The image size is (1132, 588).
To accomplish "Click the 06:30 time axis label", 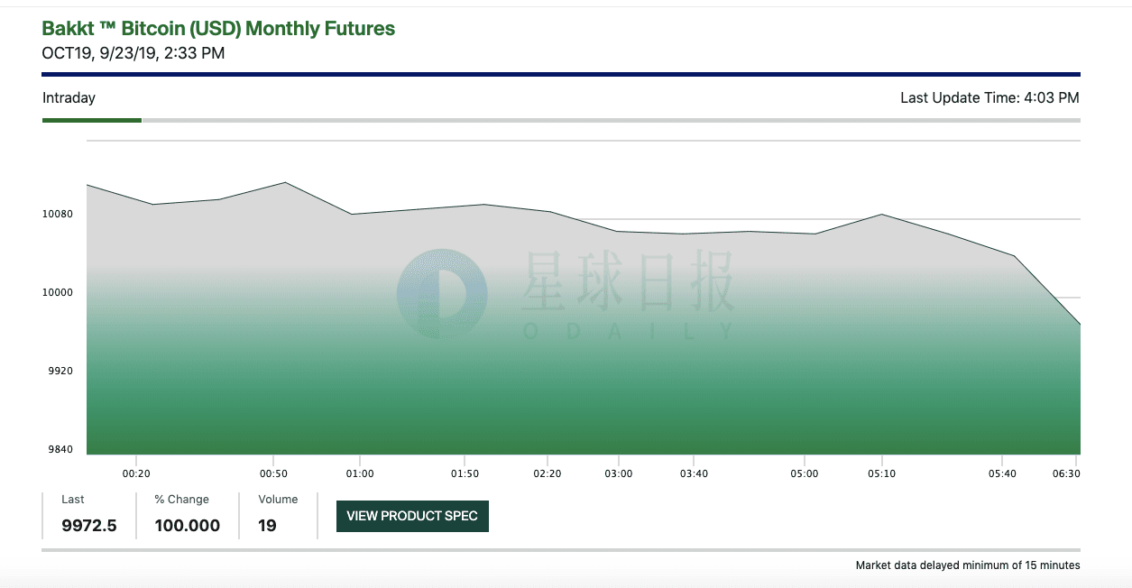I will pos(1066,473).
